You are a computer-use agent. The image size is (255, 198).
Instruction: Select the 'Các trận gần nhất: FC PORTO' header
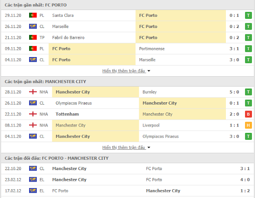pos(36,5)
